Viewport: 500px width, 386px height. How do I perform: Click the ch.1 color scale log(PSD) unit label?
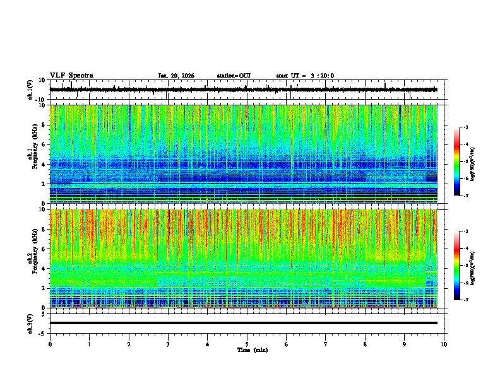coord(472,164)
